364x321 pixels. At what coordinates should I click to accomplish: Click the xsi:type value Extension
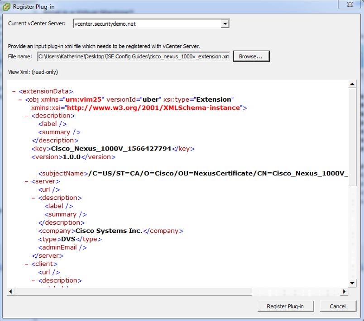tap(214, 99)
